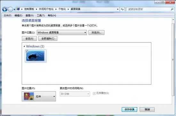This screenshot has width=176, height=116.
Task: Click the search magnifier icon
Action: [172, 9]
